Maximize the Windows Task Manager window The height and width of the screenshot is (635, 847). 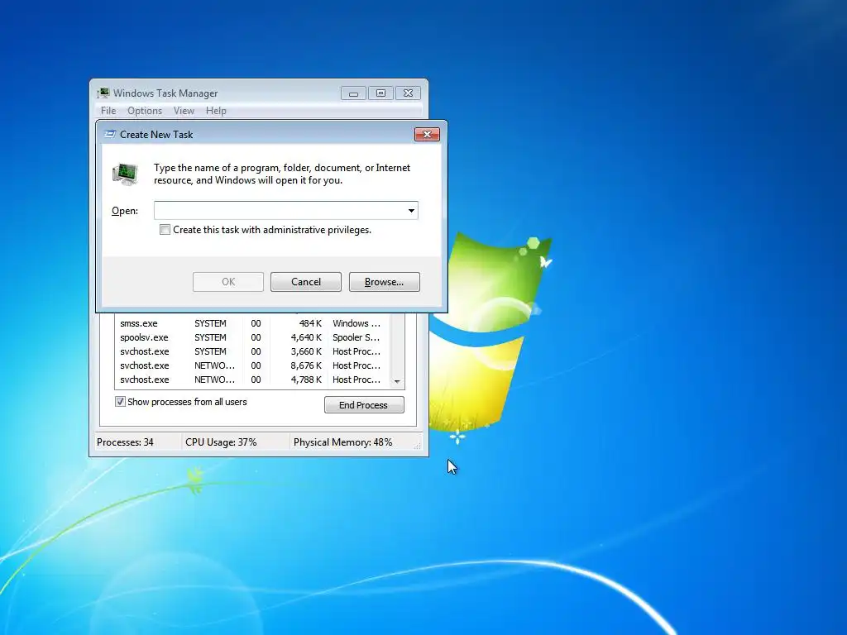click(x=380, y=93)
